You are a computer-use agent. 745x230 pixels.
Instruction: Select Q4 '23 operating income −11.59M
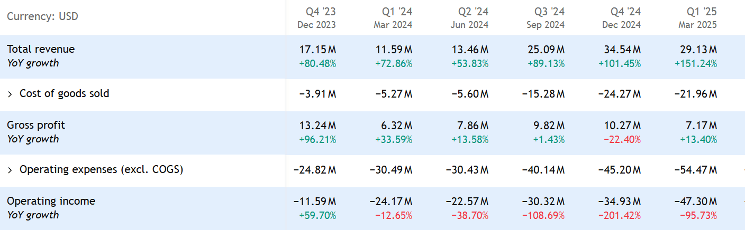(x=315, y=202)
